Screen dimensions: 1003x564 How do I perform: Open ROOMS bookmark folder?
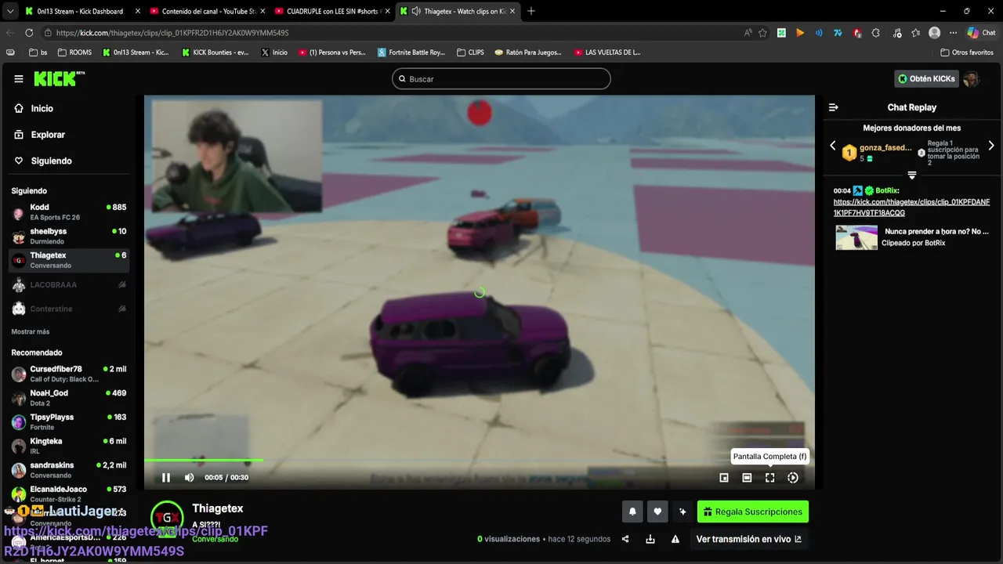tap(74, 52)
